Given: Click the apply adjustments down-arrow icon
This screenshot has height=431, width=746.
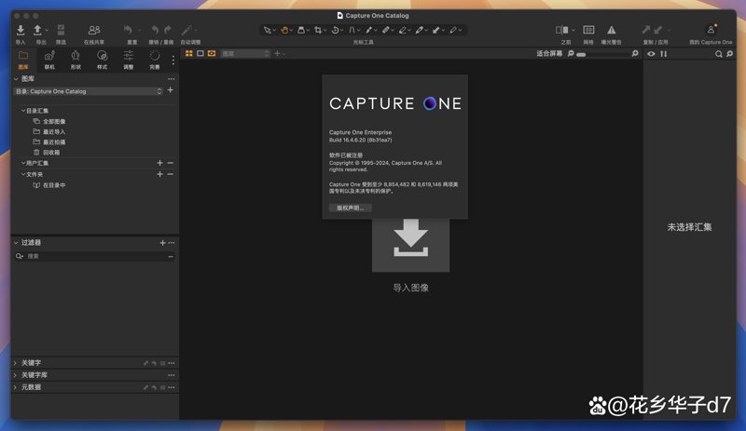Looking at the screenshot, I should [658, 30].
